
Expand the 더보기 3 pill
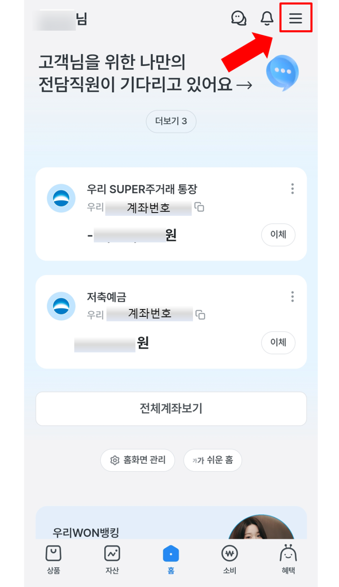171,122
